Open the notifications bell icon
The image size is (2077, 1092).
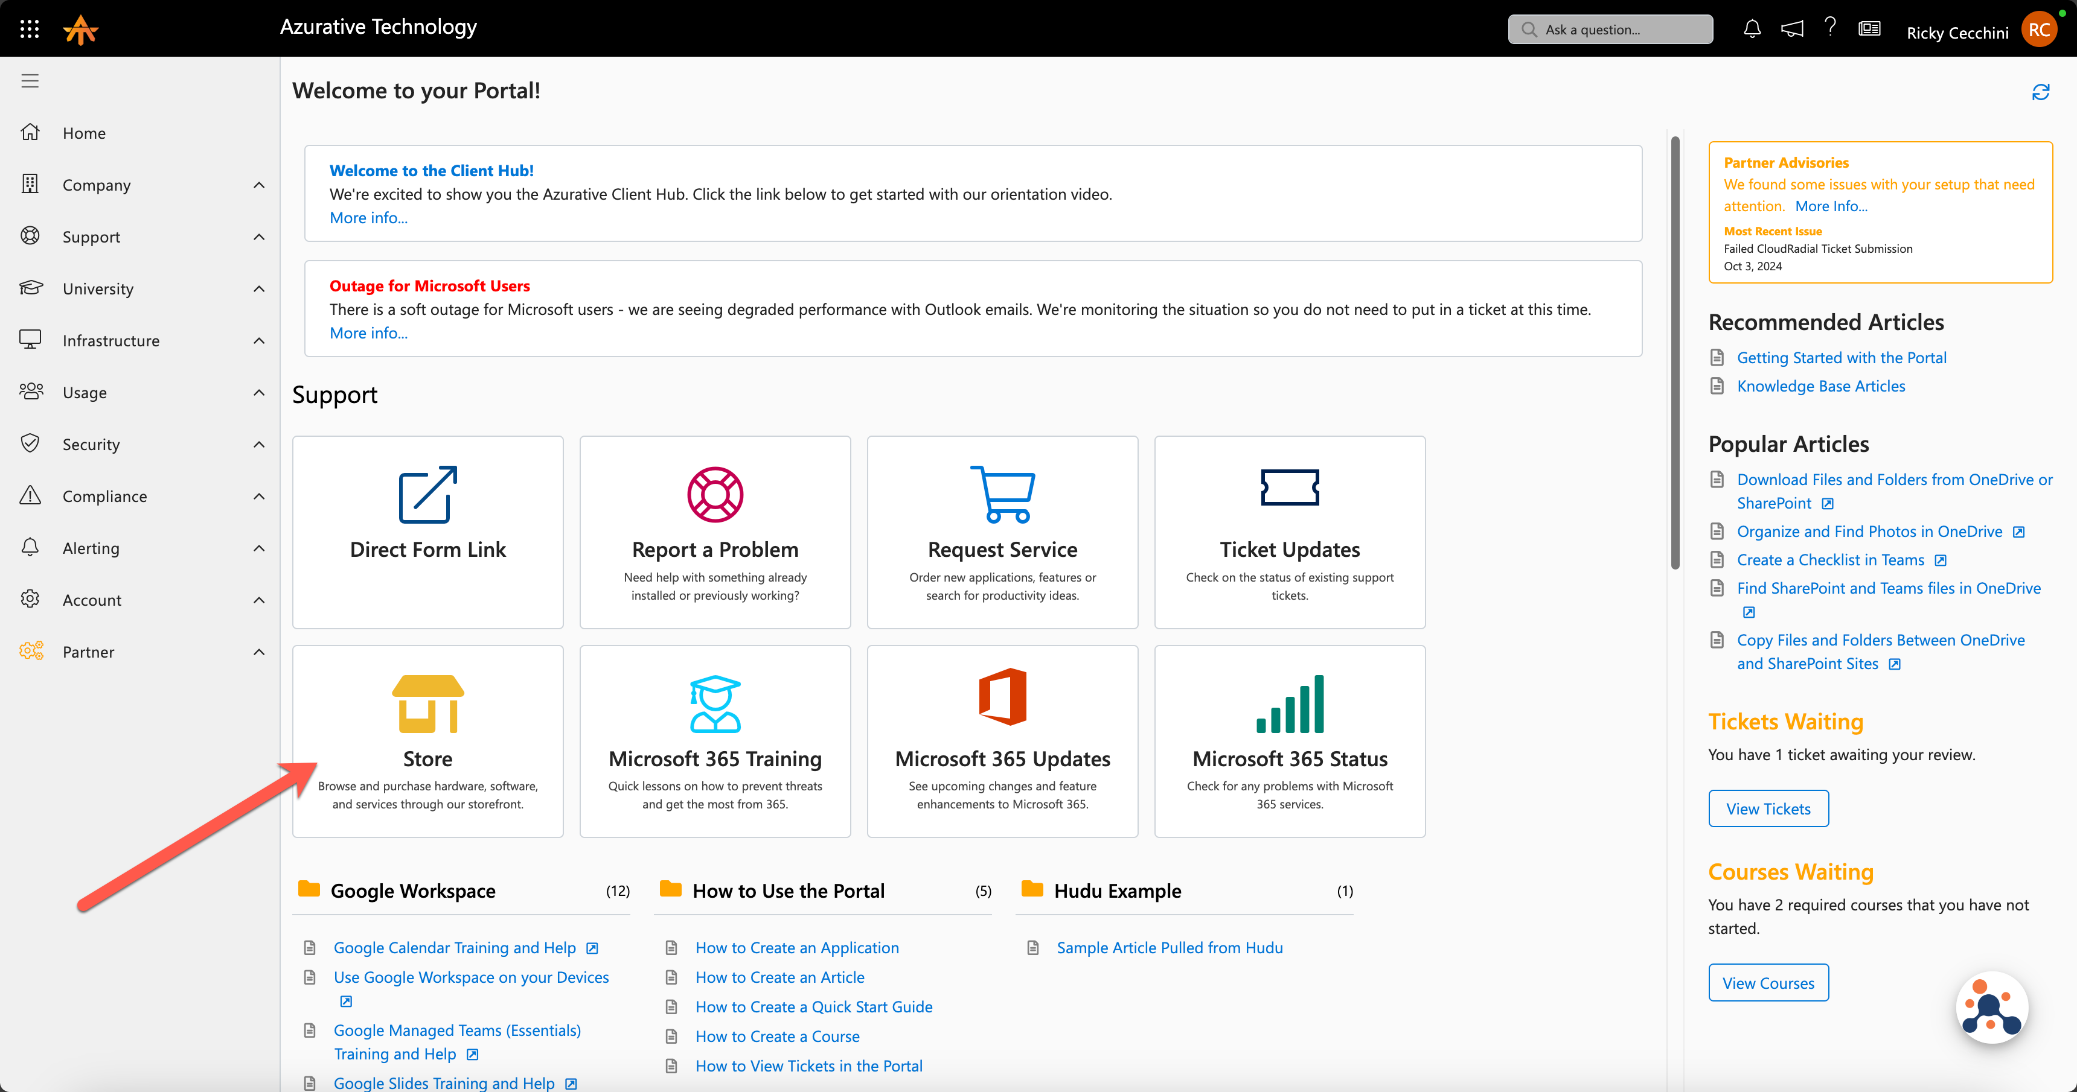pyautogui.click(x=1751, y=29)
